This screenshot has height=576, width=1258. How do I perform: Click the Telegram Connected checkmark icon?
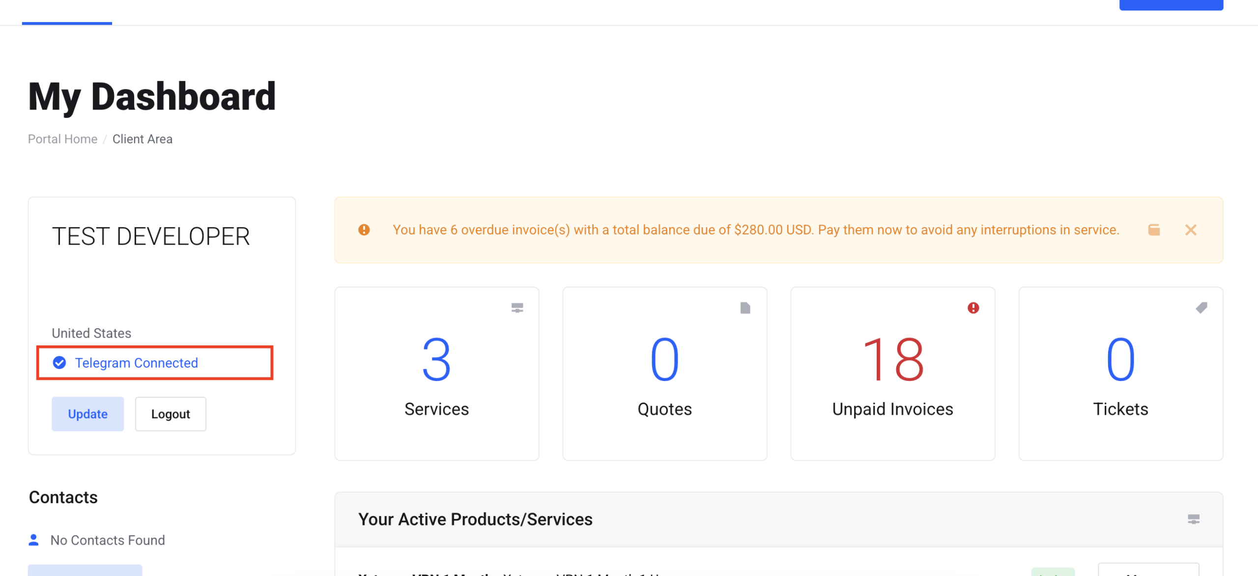[59, 363]
